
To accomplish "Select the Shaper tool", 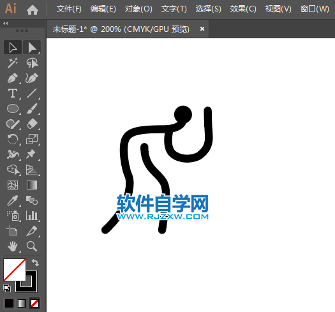I will coord(13,124).
